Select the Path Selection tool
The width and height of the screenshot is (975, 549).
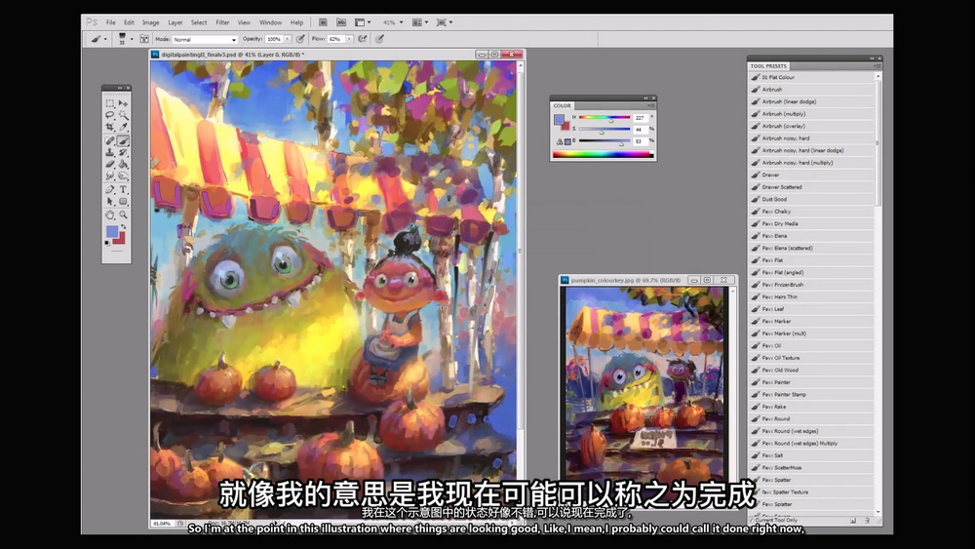(x=110, y=202)
